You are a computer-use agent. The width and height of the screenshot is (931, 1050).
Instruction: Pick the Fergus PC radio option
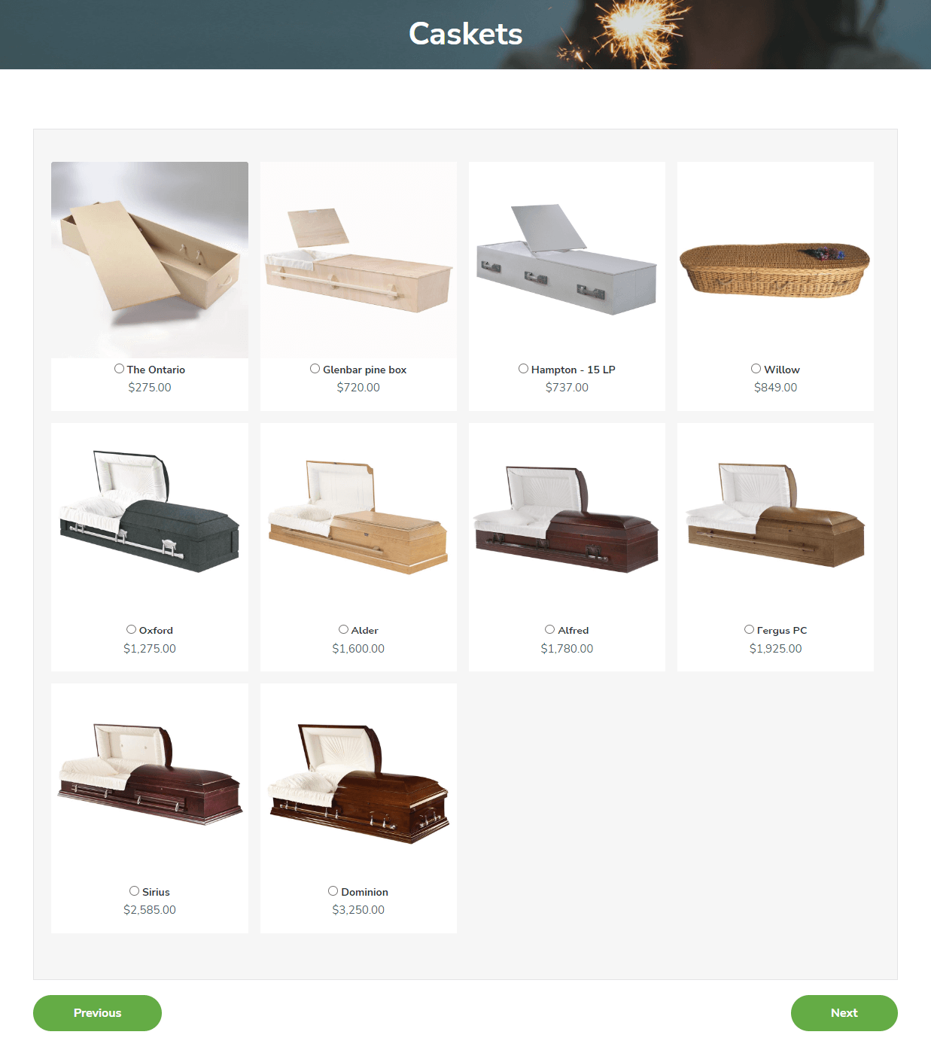pos(749,629)
